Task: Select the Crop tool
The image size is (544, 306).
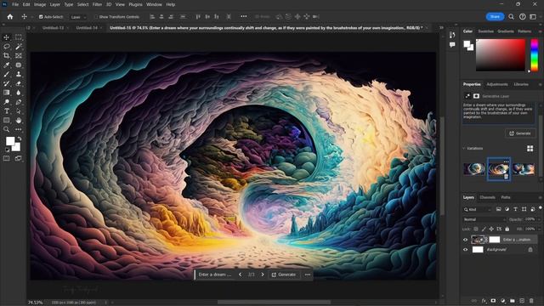Action: click(7, 55)
